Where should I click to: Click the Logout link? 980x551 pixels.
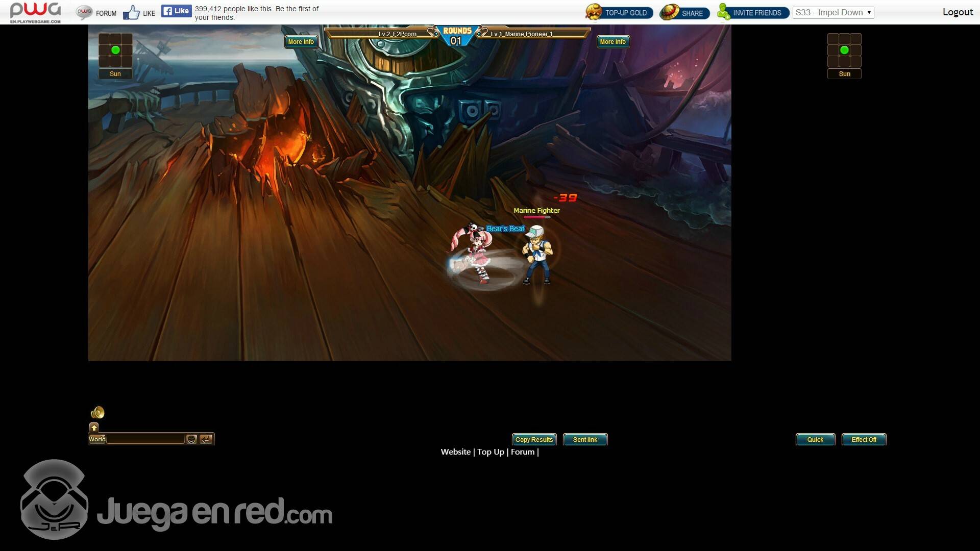(958, 12)
